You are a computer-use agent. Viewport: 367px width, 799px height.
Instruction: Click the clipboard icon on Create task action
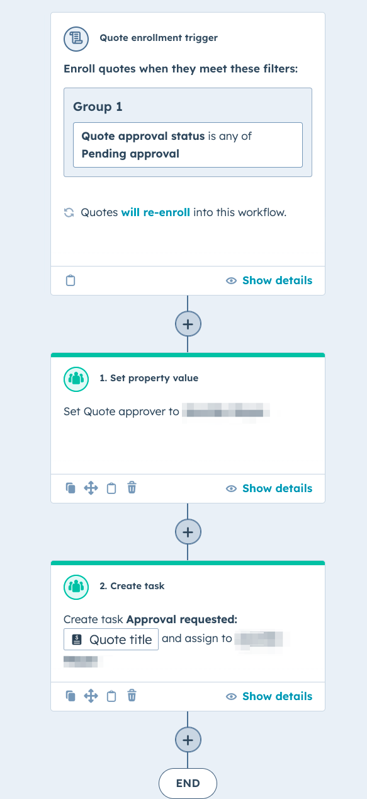[x=111, y=696]
